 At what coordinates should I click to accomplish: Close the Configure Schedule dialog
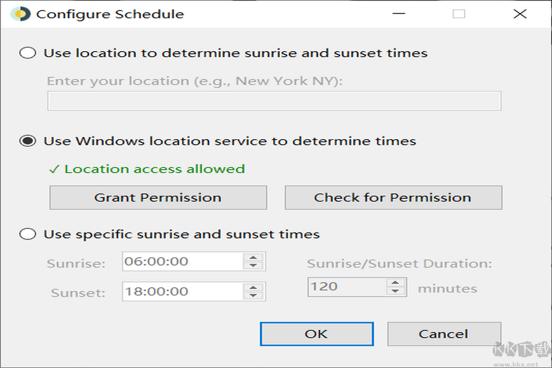point(520,14)
